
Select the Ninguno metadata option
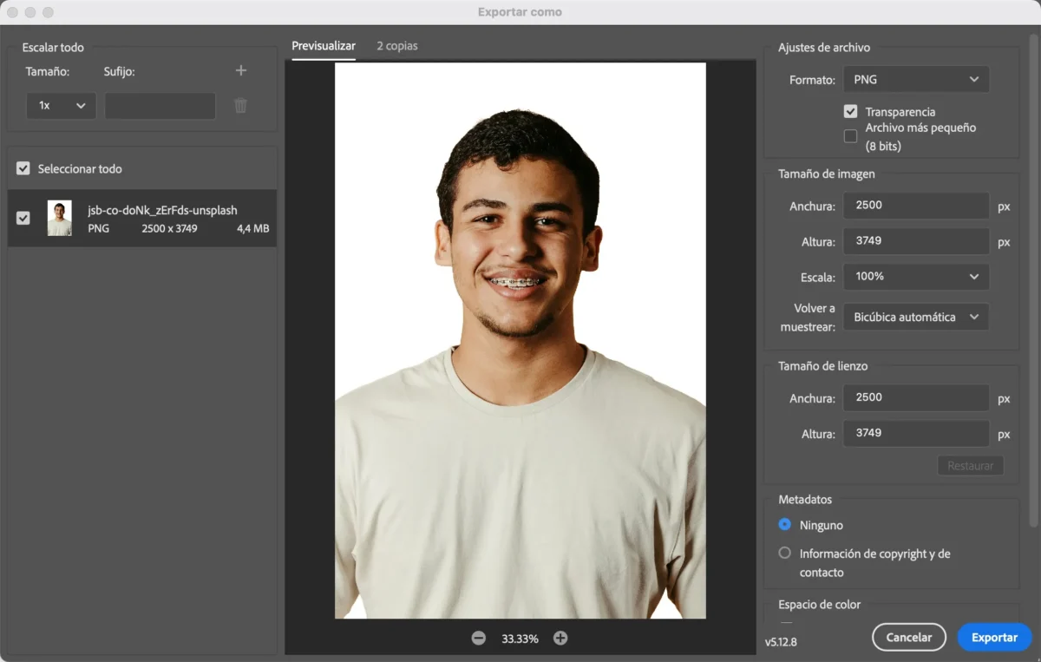click(785, 525)
